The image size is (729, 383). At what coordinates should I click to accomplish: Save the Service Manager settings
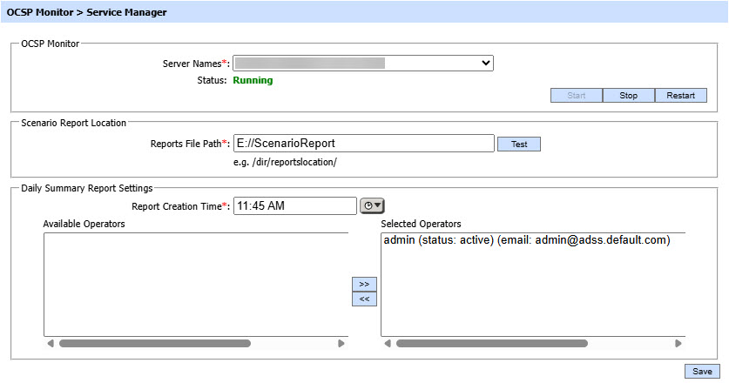pyautogui.click(x=701, y=372)
